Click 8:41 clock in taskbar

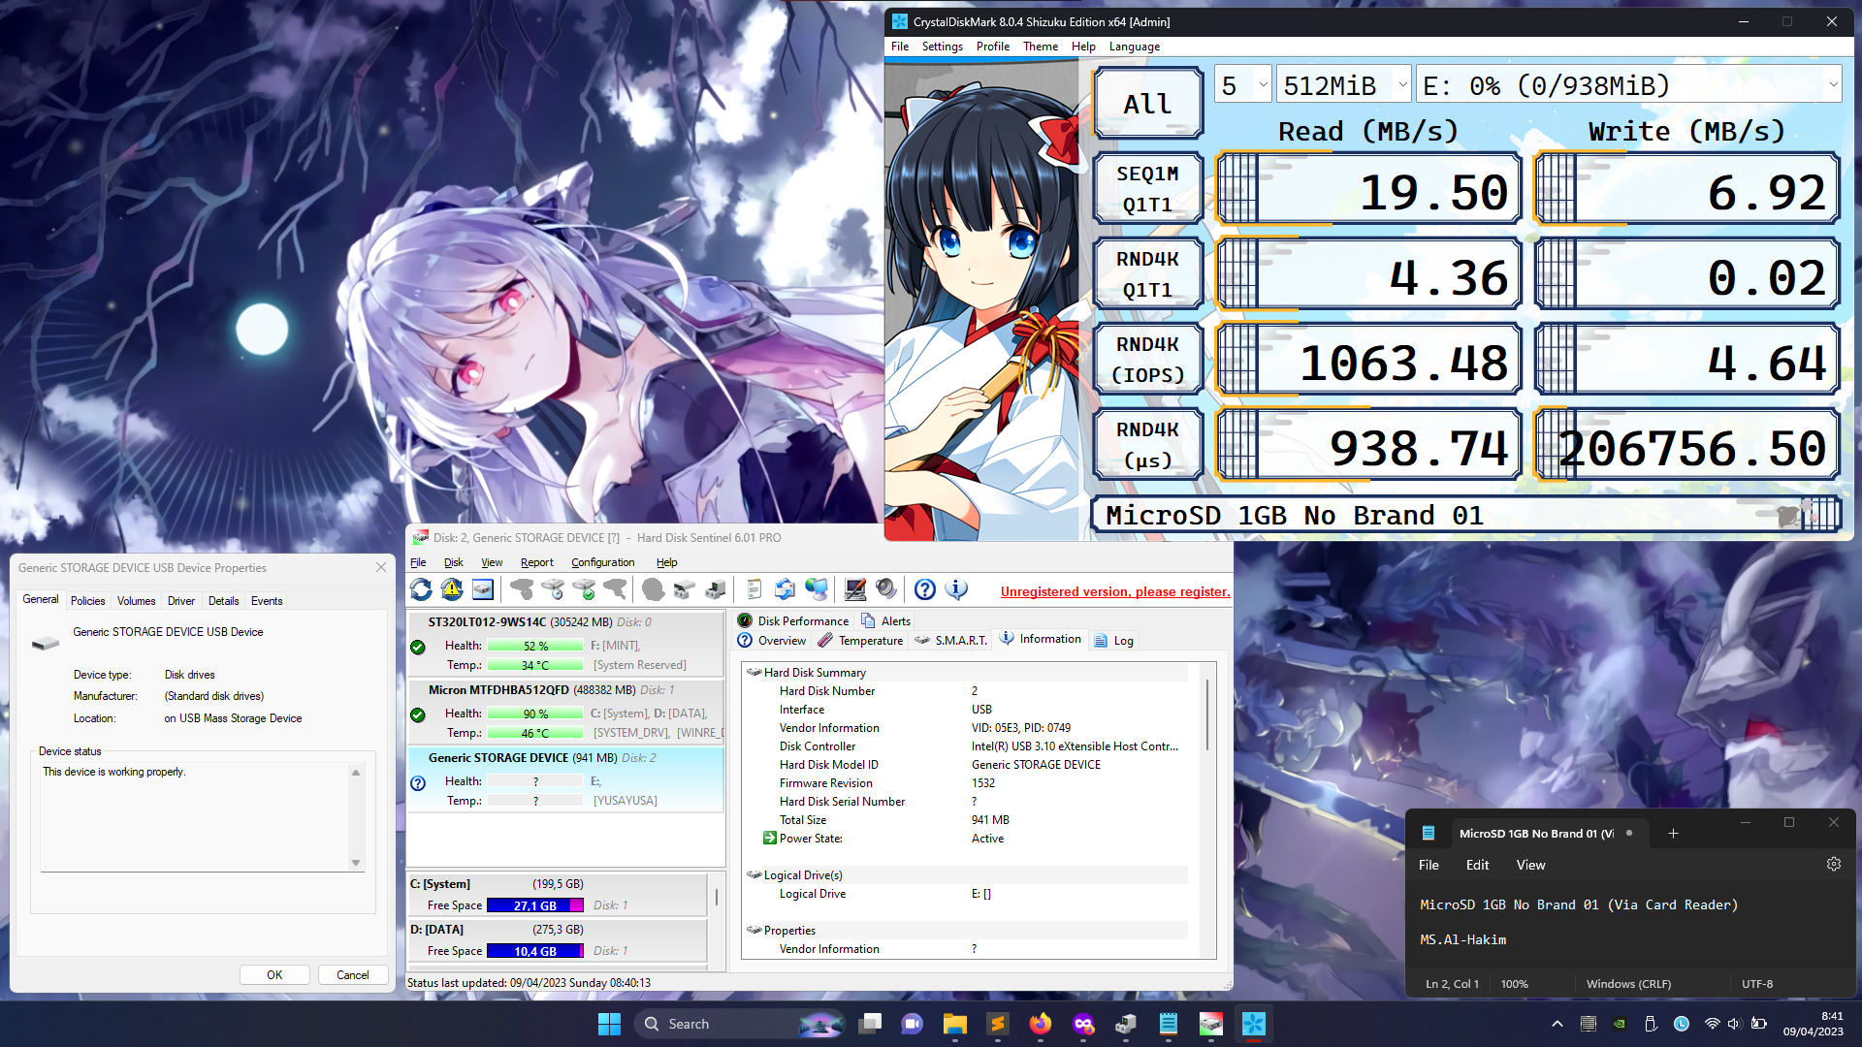(x=1813, y=1024)
